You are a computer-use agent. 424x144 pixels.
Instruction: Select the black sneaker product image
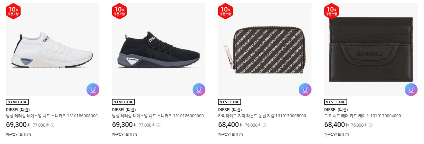[159, 50]
